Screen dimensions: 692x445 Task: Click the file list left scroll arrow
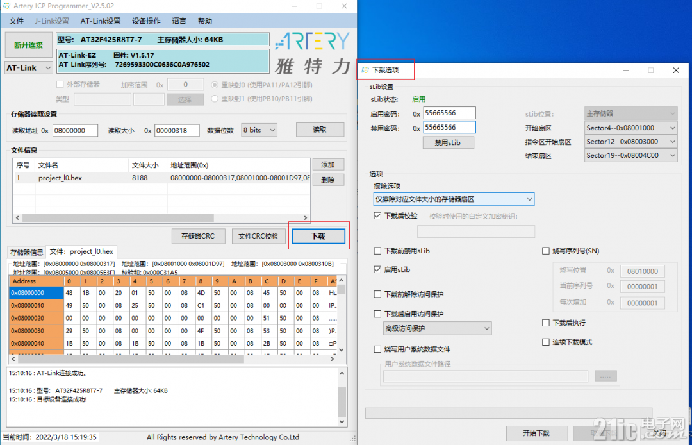pos(18,217)
